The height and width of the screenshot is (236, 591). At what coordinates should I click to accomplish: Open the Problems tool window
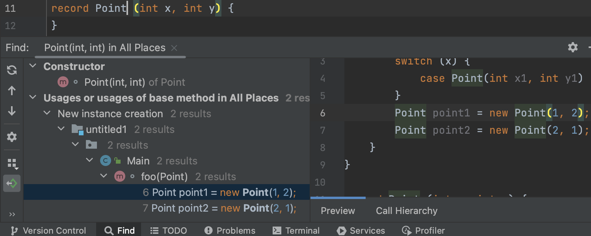click(x=230, y=230)
